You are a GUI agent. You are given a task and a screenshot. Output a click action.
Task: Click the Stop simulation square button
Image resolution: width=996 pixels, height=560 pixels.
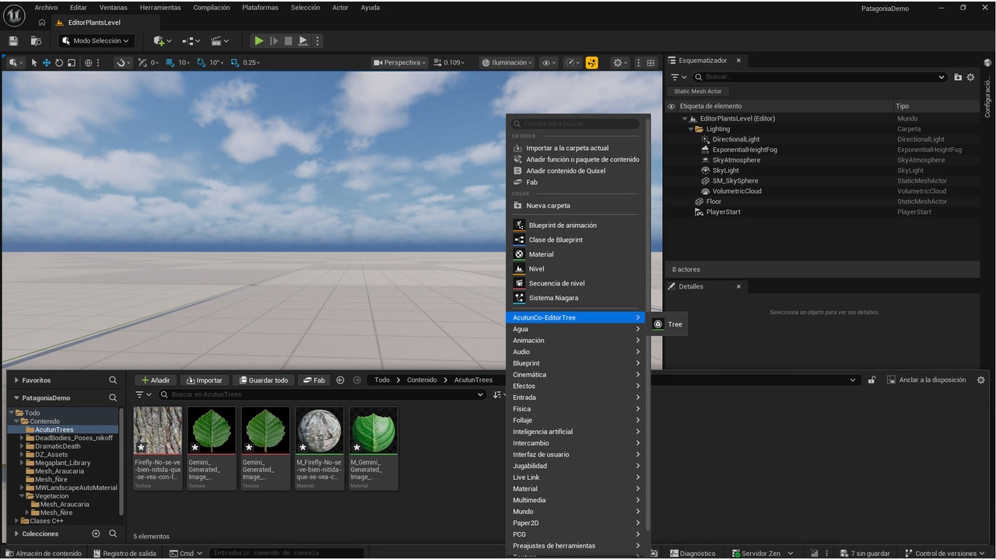[288, 40]
